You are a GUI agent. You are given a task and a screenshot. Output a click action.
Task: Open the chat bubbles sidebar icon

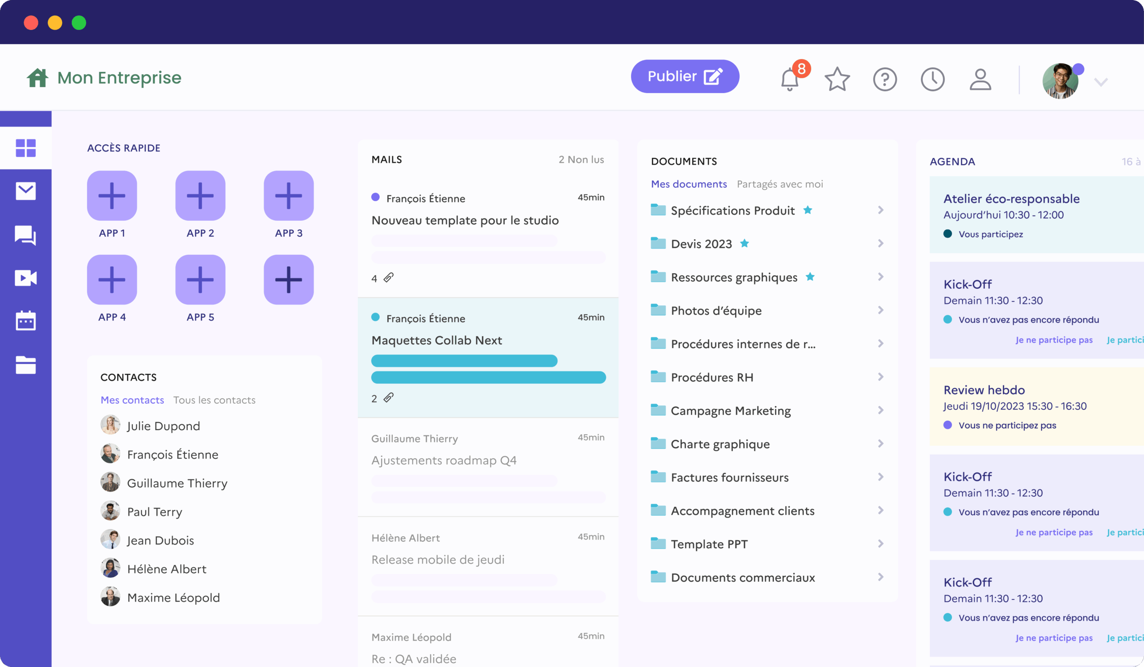[x=26, y=235]
